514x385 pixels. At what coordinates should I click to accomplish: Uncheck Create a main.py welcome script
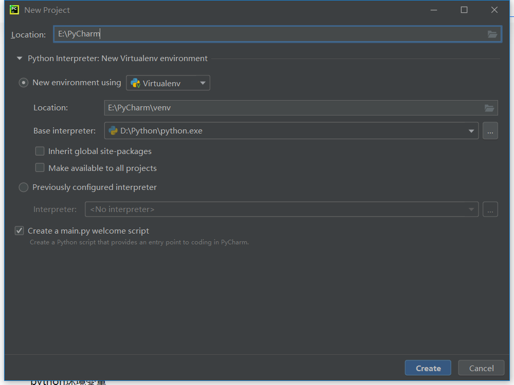pyautogui.click(x=20, y=231)
